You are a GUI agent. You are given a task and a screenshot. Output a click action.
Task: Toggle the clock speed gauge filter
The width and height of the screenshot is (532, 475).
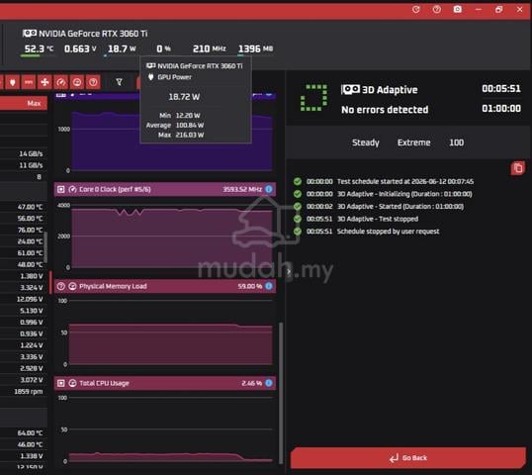pos(60,82)
